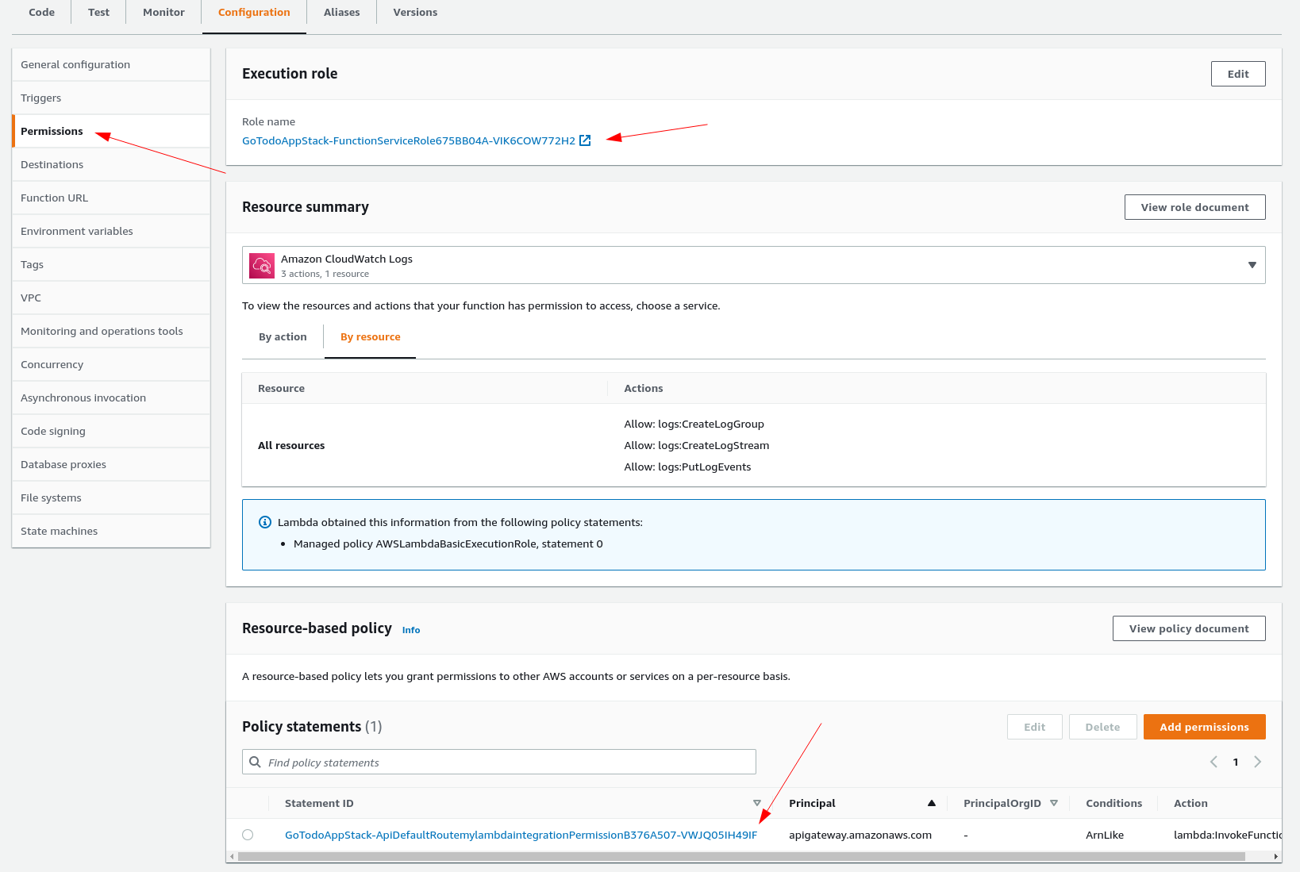The height and width of the screenshot is (872, 1300).
Task: Open Code signing settings
Action: (111, 432)
